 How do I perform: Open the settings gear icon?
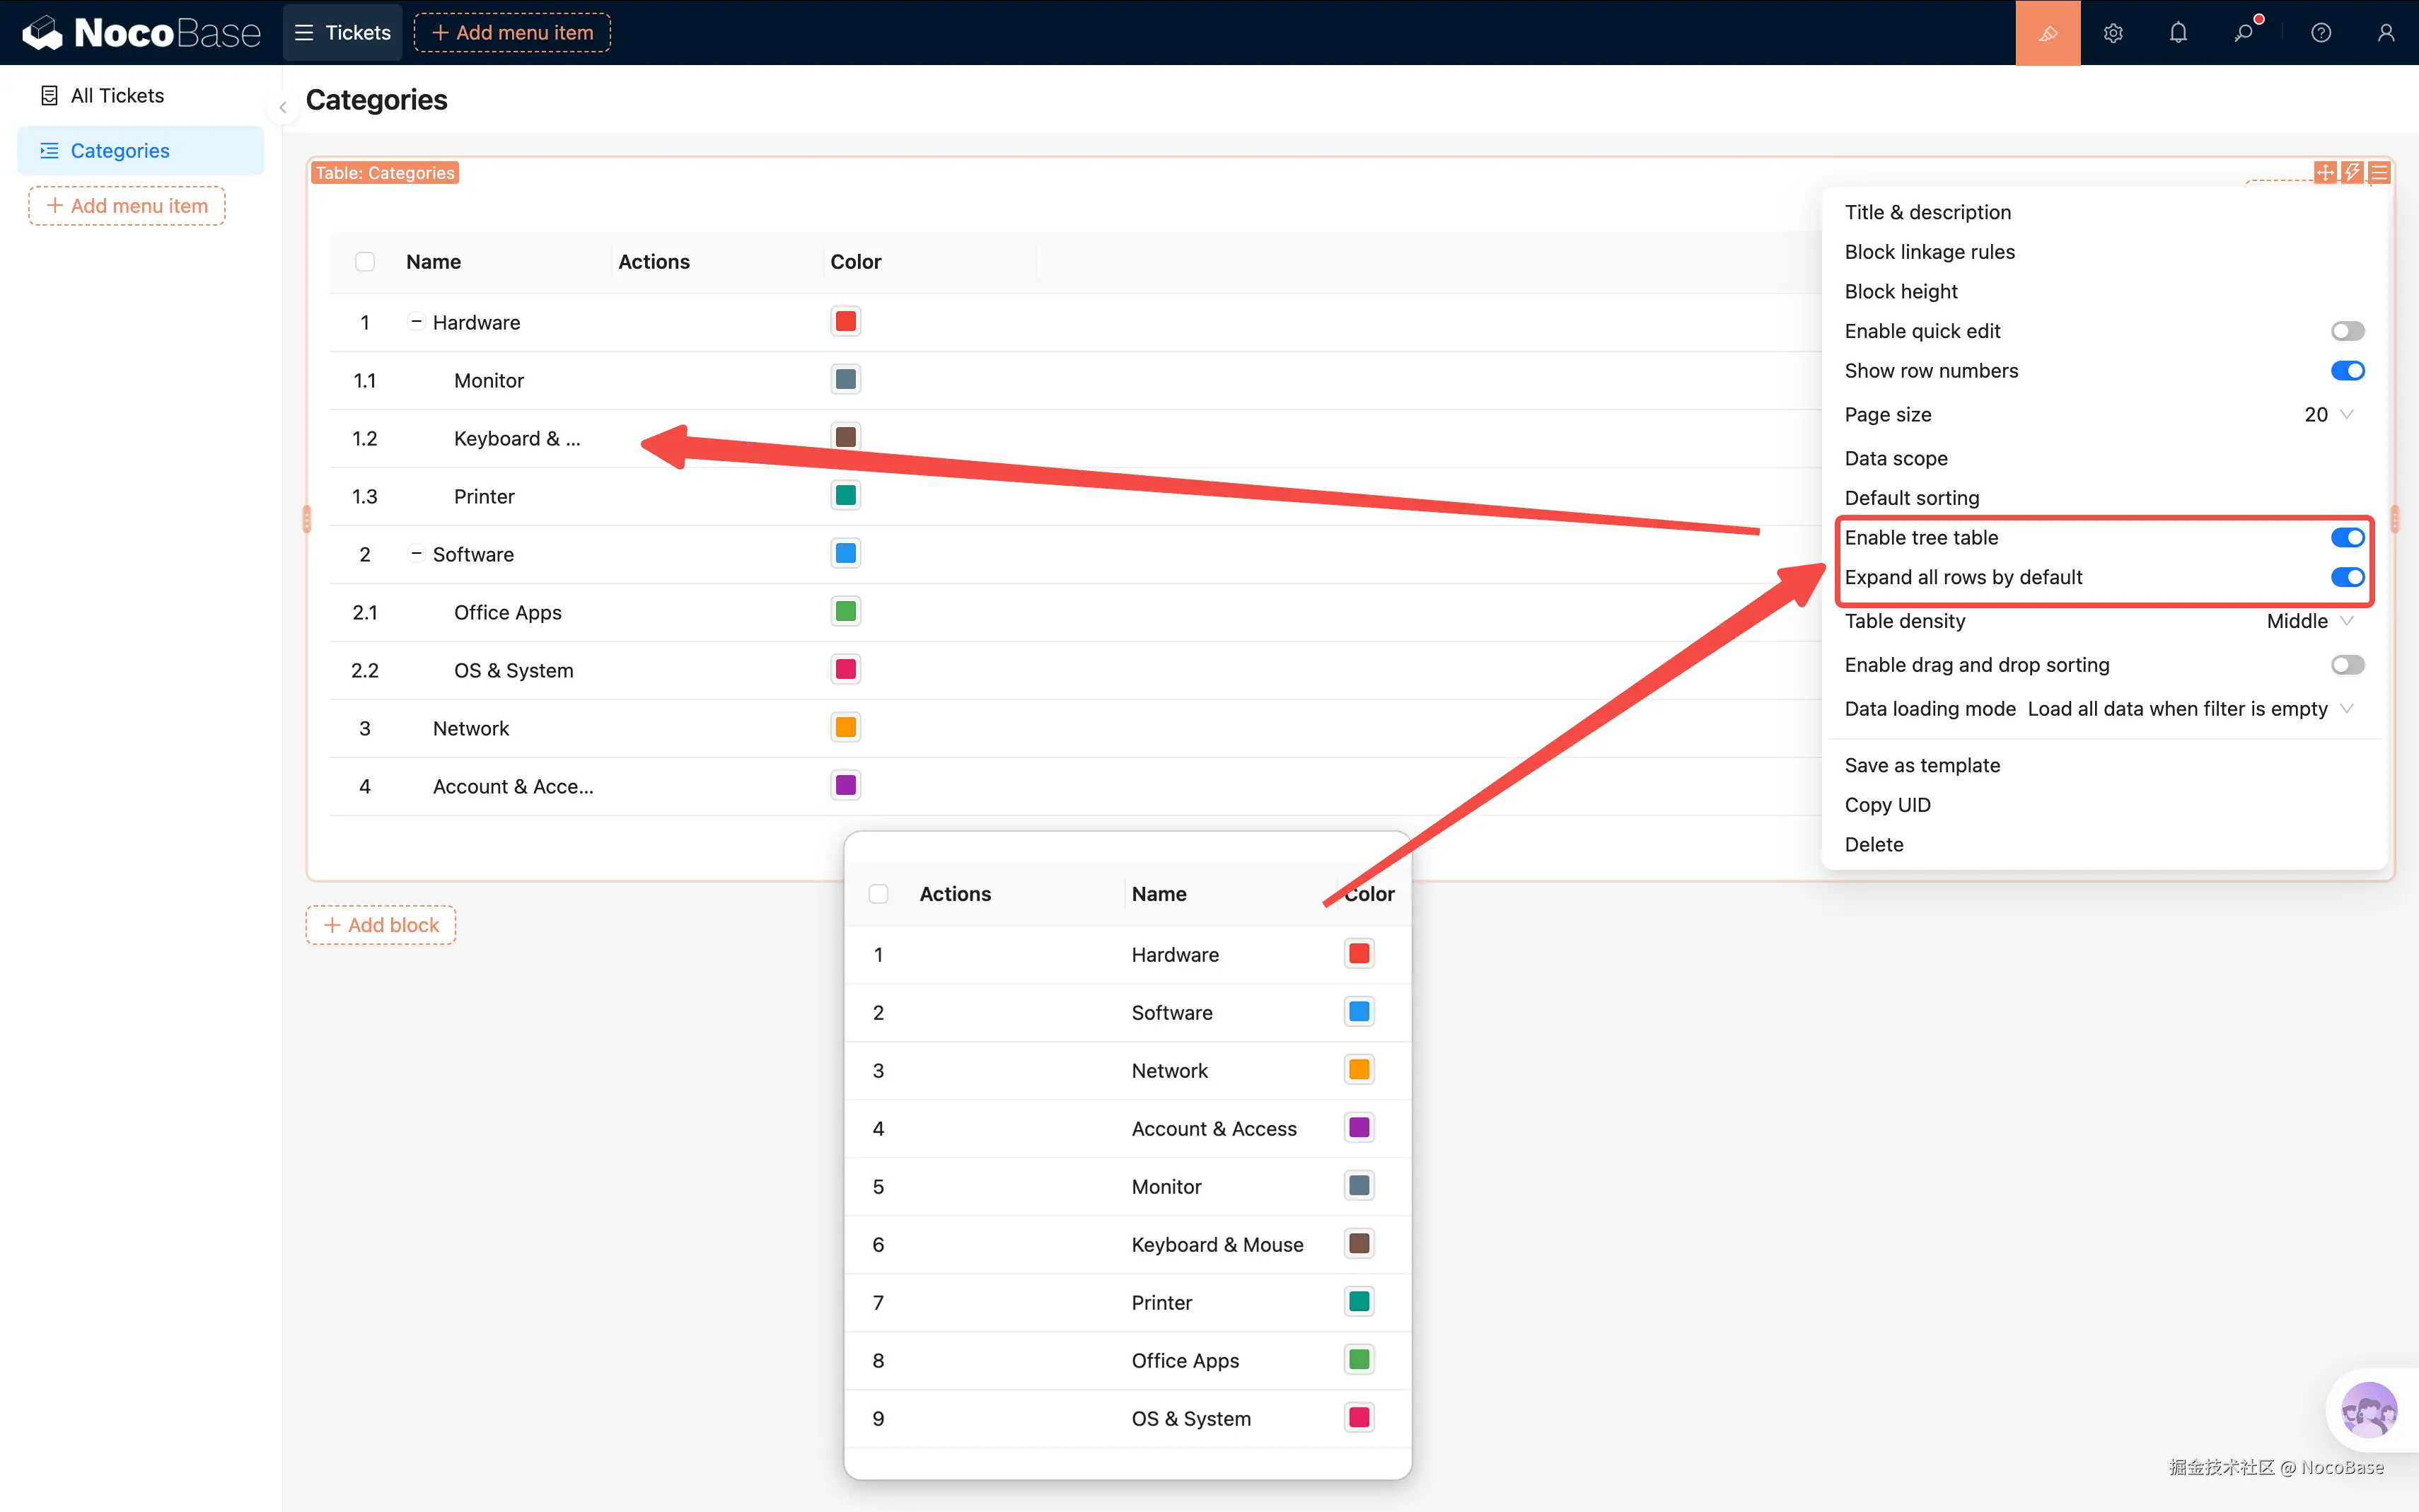[x=2112, y=33]
